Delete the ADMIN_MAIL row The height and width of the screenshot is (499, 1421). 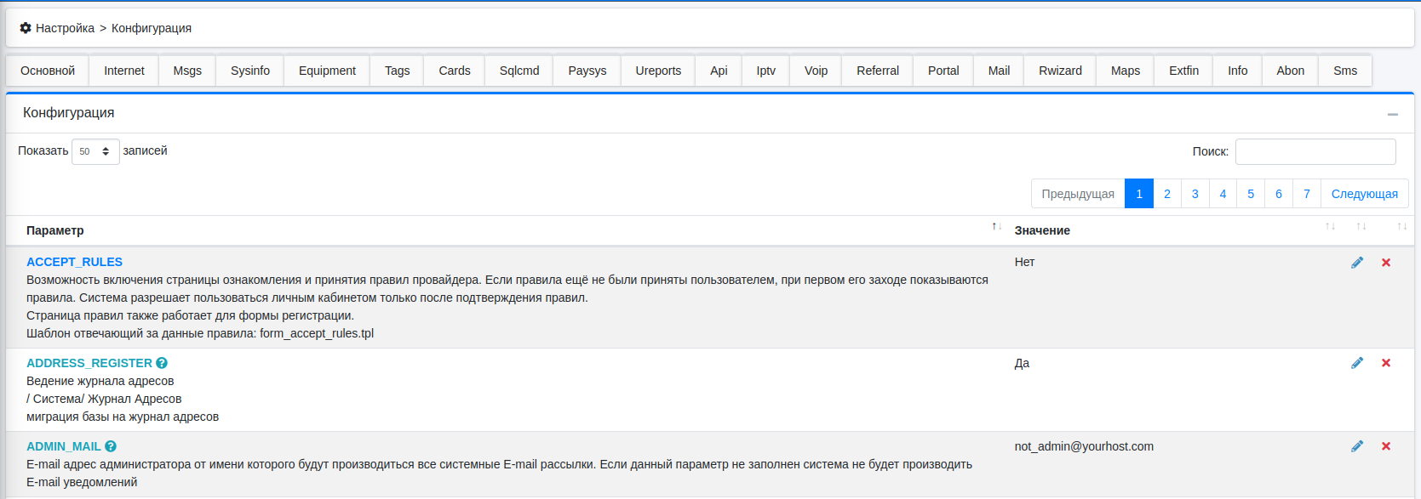point(1386,446)
